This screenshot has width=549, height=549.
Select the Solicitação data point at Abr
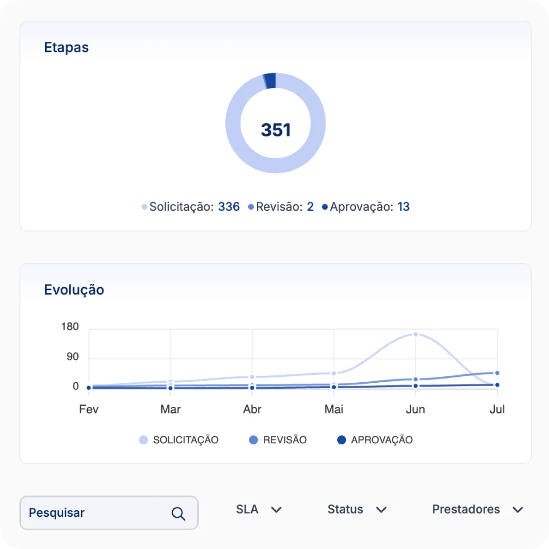[252, 377]
